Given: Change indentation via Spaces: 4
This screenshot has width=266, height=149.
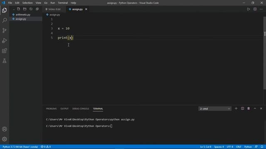Looking at the screenshot, I should point(219,147).
